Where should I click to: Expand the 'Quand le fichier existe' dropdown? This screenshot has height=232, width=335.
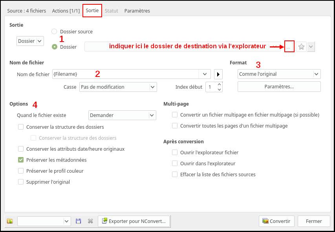(x=122, y=115)
